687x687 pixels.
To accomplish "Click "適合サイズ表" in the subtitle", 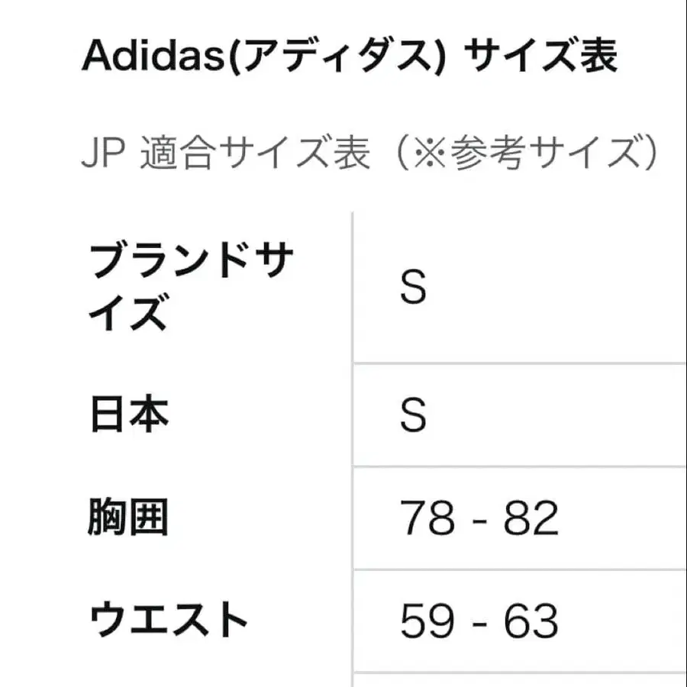I will pyautogui.click(x=256, y=153).
